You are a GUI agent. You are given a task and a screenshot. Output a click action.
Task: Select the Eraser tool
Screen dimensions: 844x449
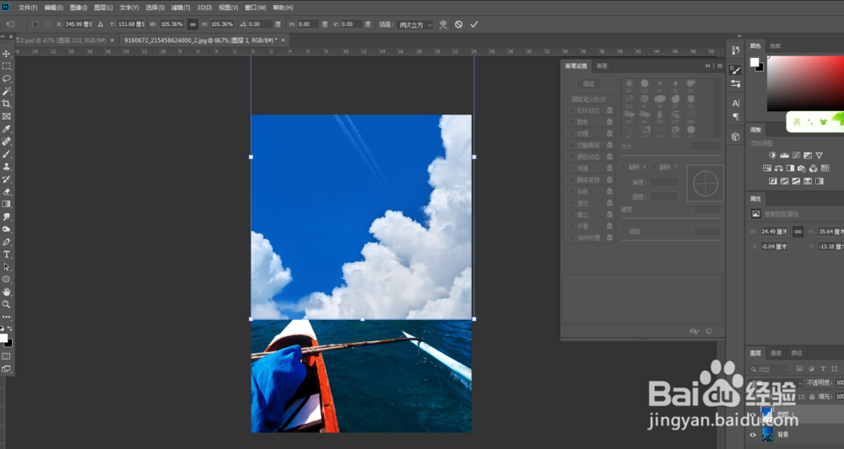click(x=7, y=192)
